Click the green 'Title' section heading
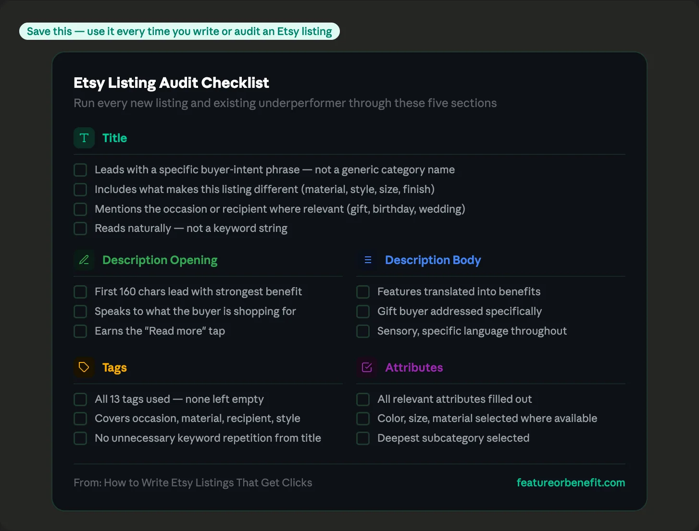 [x=114, y=138]
